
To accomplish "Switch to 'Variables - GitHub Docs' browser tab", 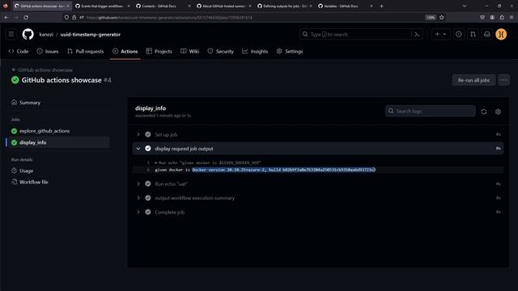I will point(346,6).
